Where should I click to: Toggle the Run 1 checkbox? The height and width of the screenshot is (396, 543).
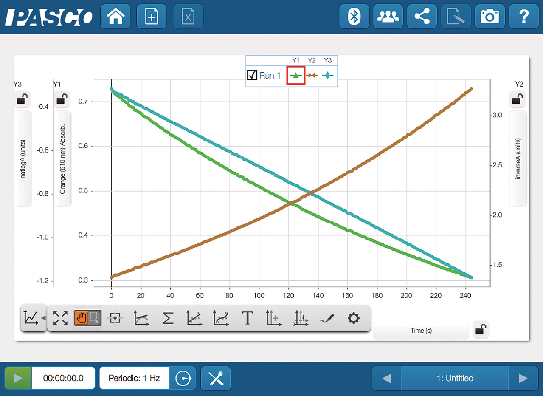pyautogui.click(x=252, y=76)
